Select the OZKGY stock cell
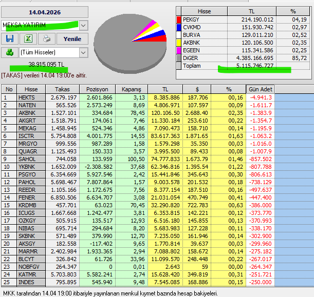 click(x=31, y=221)
